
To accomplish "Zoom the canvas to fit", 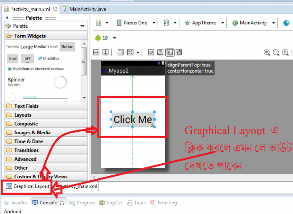I will [x=276, y=52].
